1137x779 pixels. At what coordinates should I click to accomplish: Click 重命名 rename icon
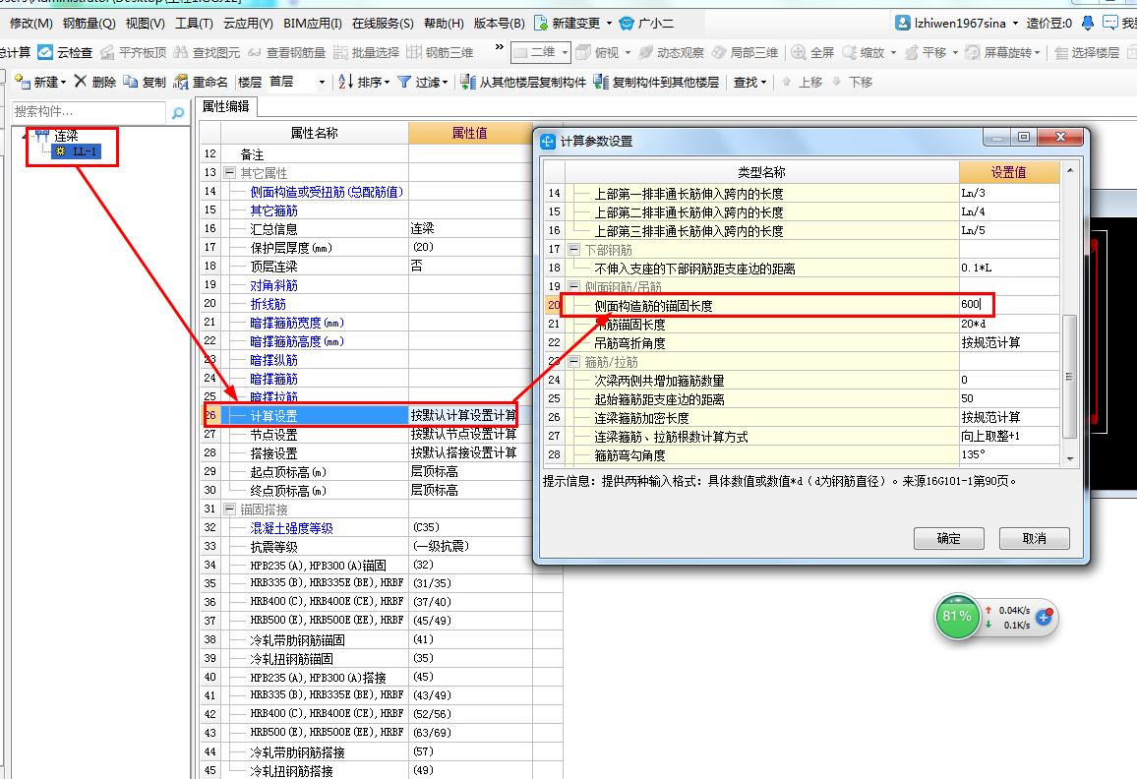point(181,82)
